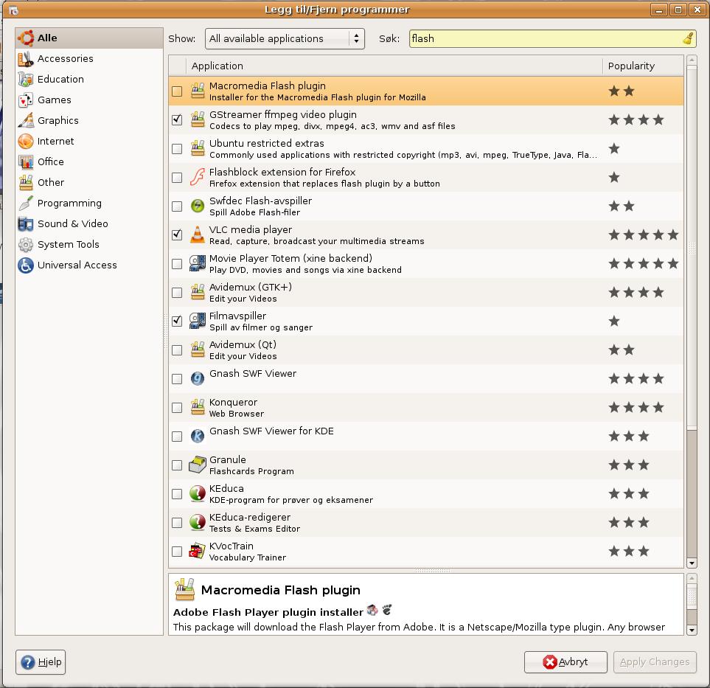Image resolution: width=710 pixels, height=688 pixels.
Task: Click the Apply Changes button
Action: coord(655,662)
